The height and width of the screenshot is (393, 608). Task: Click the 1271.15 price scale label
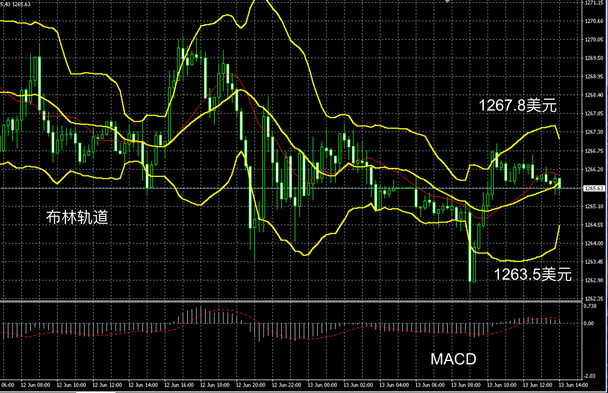click(594, 3)
